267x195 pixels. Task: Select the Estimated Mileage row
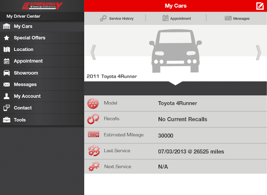(176, 135)
